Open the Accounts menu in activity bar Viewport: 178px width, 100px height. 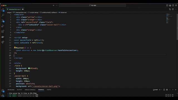3,91
